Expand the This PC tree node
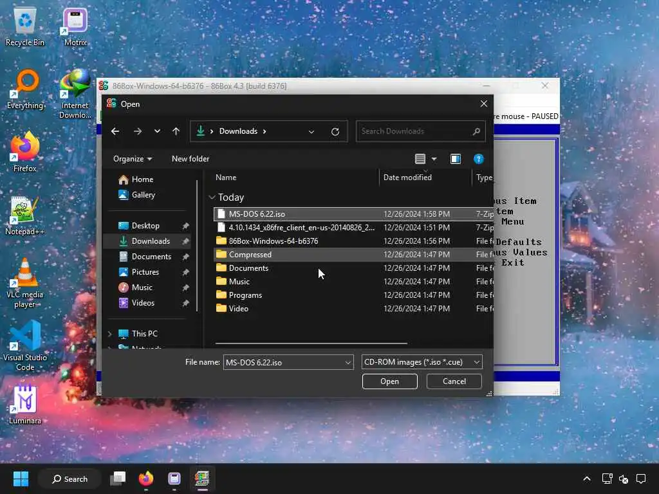The width and height of the screenshot is (659, 494). click(110, 334)
